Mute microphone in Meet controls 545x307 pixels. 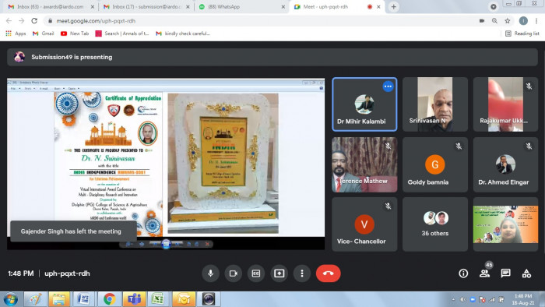pos(210,273)
